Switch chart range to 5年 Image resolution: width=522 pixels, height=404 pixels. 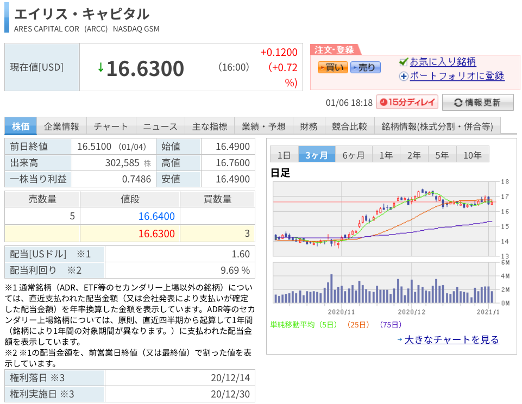pyautogui.click(x=442, y=155)
